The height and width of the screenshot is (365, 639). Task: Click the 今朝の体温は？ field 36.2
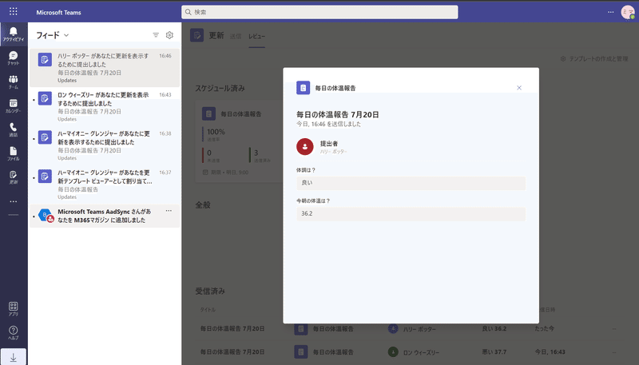[411, 213]
